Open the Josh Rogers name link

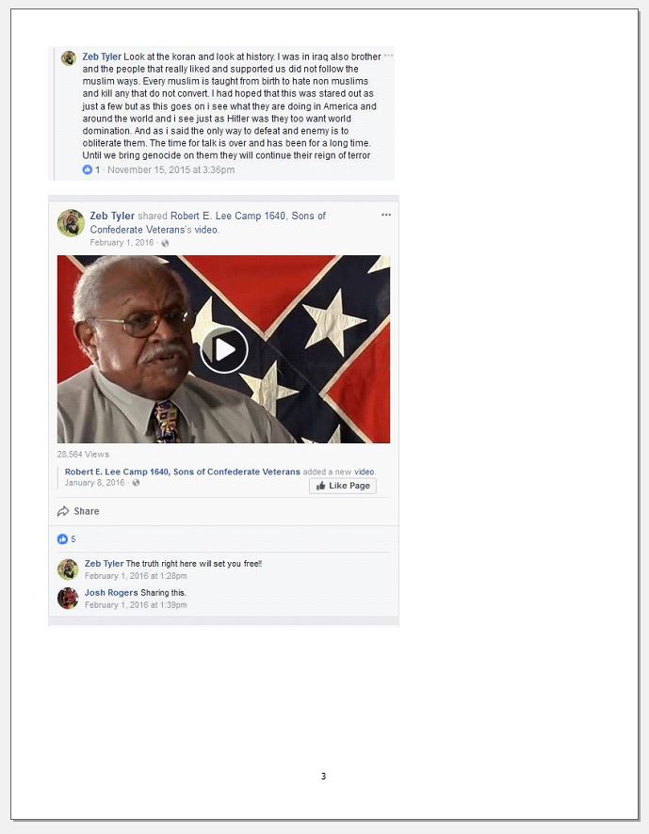pos(111,592)
